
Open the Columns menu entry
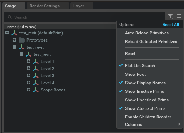[x=150, y=124]
